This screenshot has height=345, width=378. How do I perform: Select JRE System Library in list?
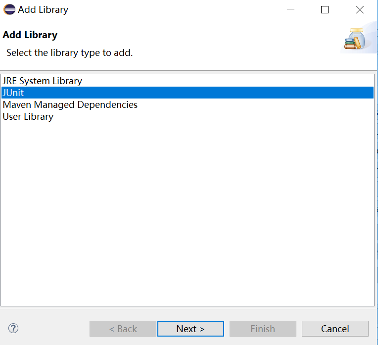[x=188, y=81]
